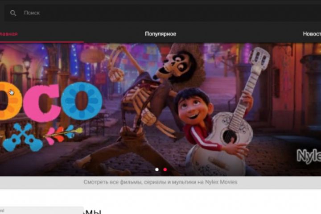This screenshot has height=214, width=321.
Task: Select the first white carousel dot
Action: coord(157,169)
